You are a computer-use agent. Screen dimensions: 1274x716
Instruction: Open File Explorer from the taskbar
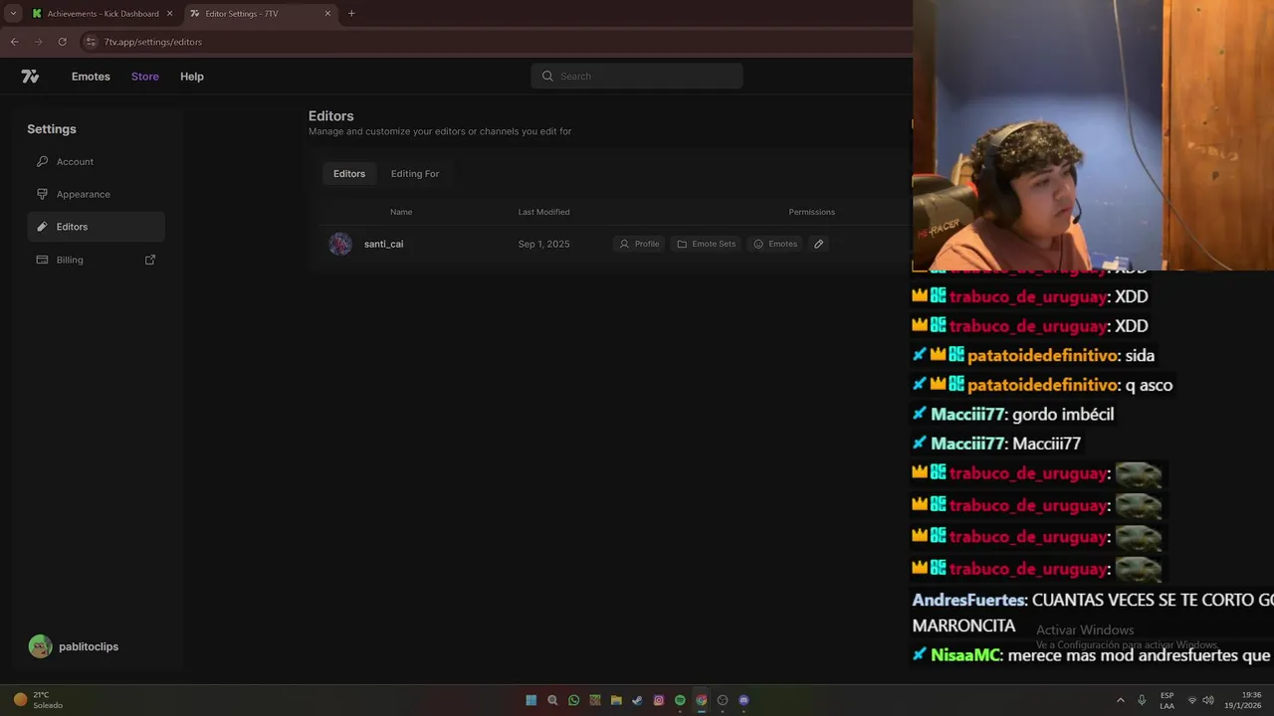(616, 700)
